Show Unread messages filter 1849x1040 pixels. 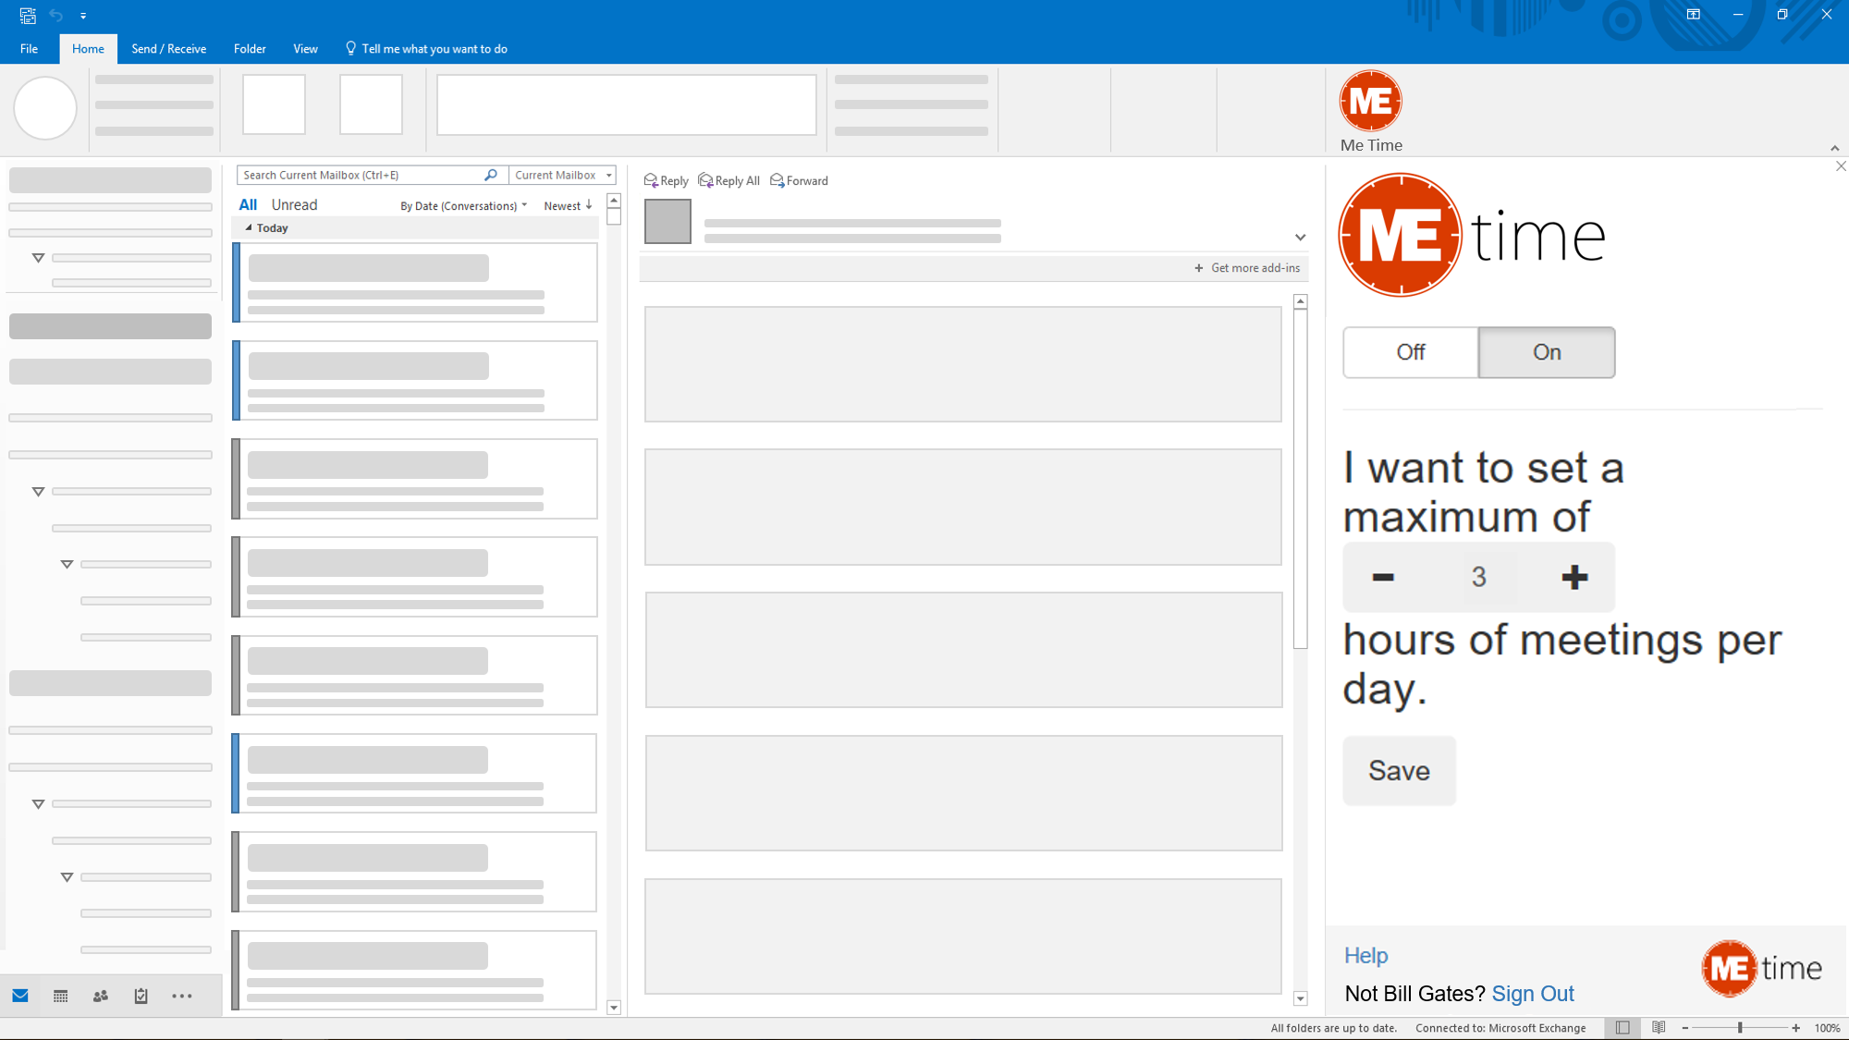coord(294,204)
